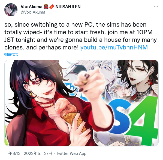Open the Vox Akuma display name link
Screen dimensions: 163x160
32,7
